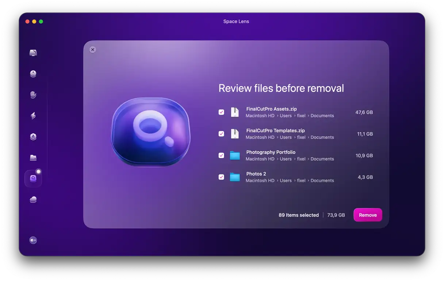Click Documents in FinalCutPro Templates.zip path
The height and width of the screenshot is (281, 444).
tap(322, 137)
